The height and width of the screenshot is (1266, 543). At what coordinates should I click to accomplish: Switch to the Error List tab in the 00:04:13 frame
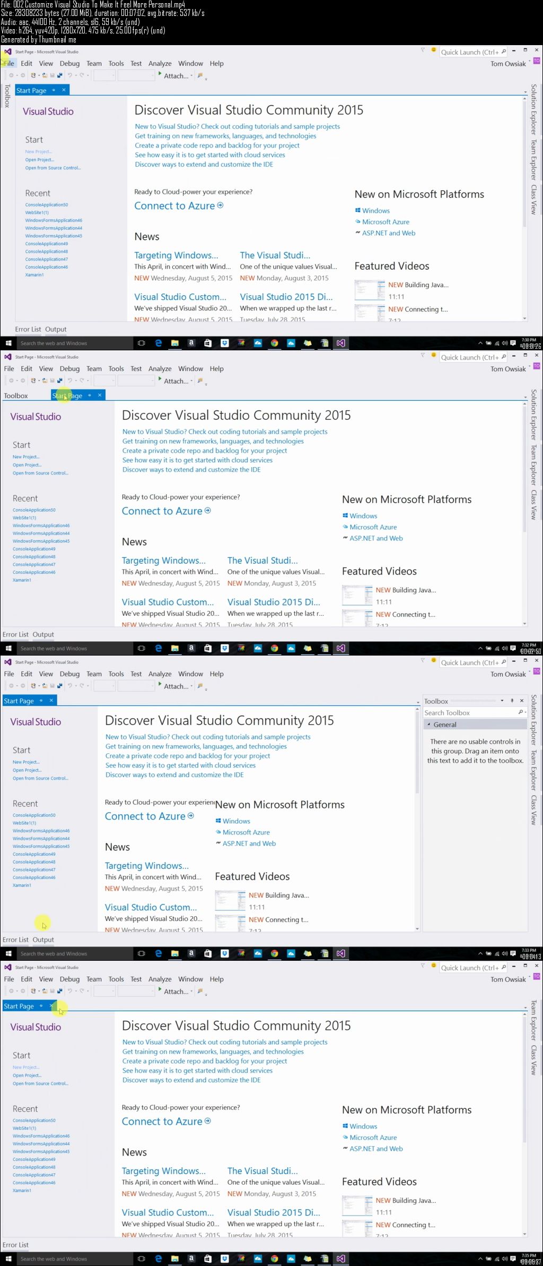[x=15, y=940]
